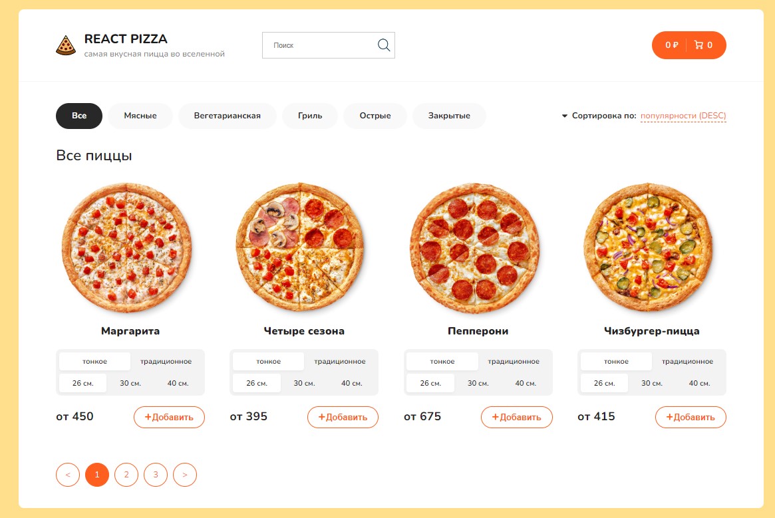This screenshot has height=518, width=775.
Task: Open page 2 of pizzas
Action: click(126, 475)
